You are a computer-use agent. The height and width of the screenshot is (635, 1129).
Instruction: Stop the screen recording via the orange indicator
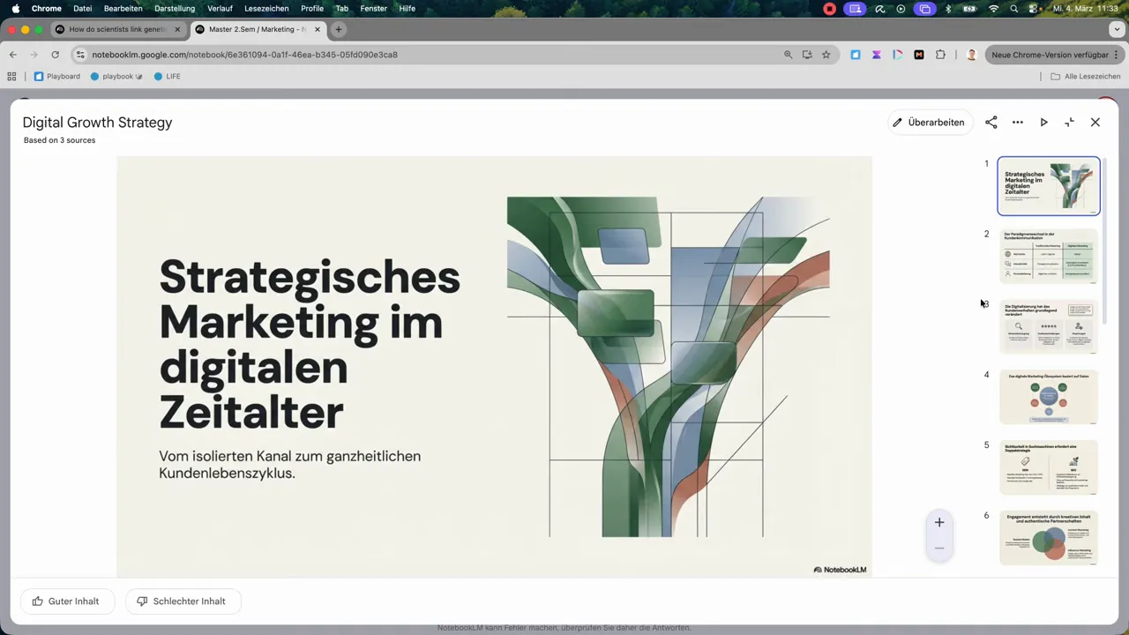pos(829,9)
